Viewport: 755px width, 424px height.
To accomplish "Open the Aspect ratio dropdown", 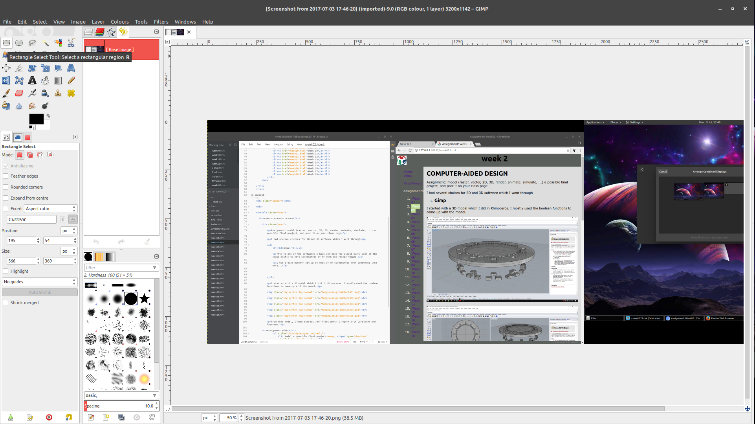I will (x=51, y=209).
